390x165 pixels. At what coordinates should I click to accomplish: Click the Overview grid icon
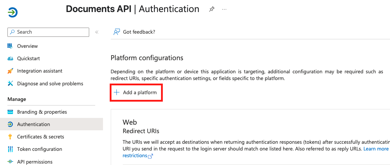pyautogui.click(x=10, y=46)
